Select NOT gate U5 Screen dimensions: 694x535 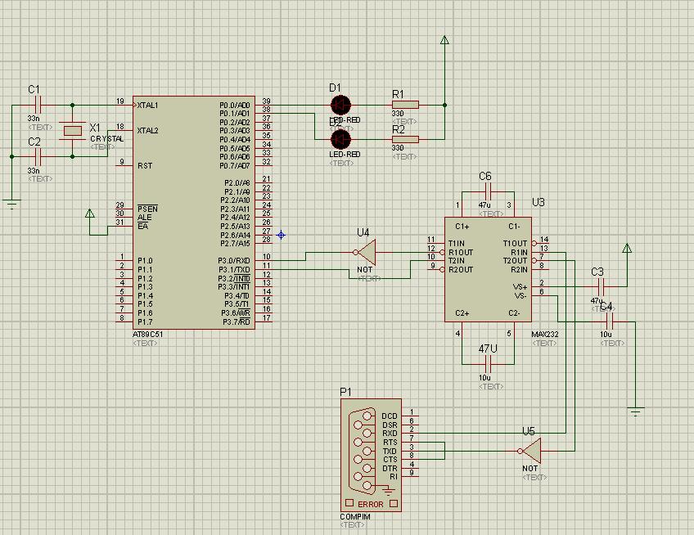point(530,451)
